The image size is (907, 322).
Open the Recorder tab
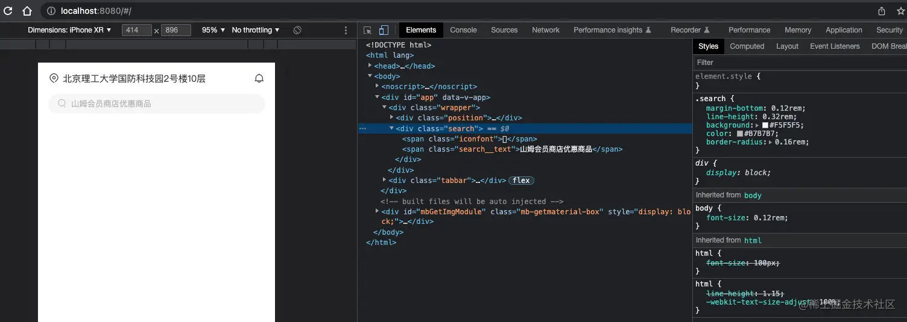tap(690, 30)
